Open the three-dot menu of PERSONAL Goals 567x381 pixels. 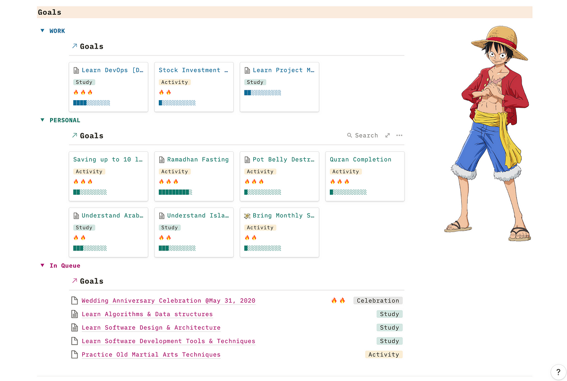[399, 136]
